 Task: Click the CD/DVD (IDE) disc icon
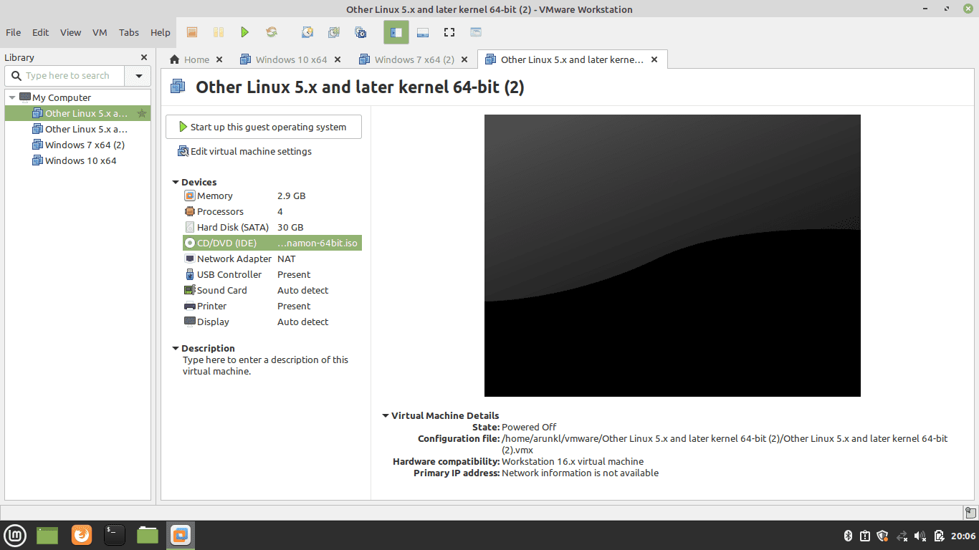(x=190, y=243)
